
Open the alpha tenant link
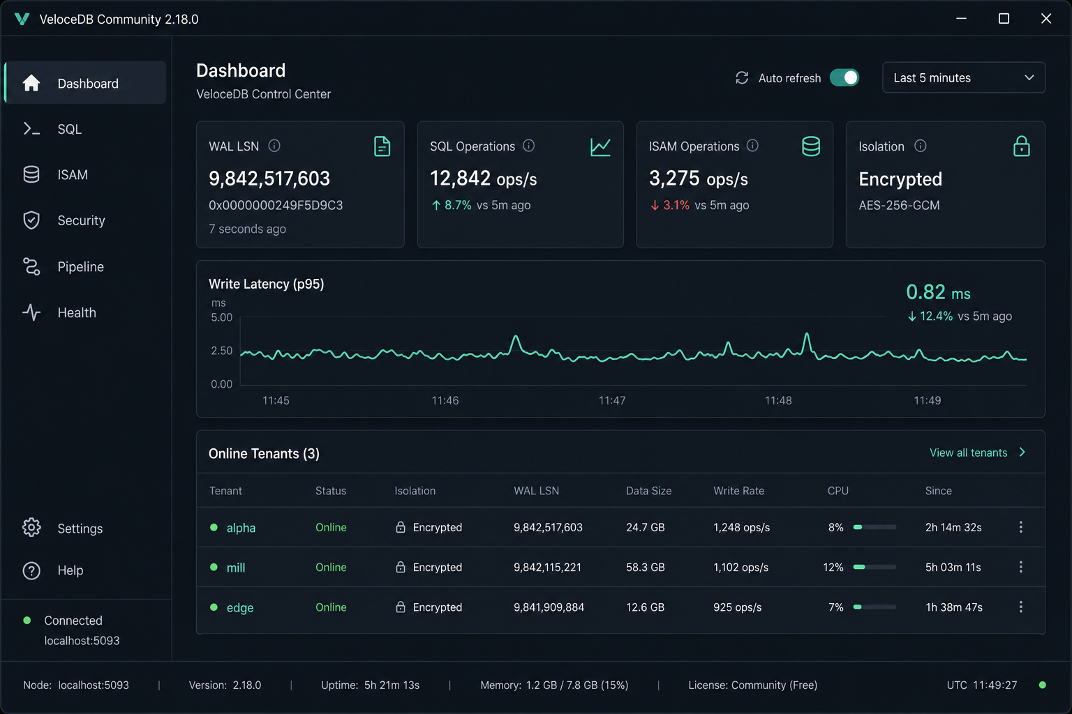[x=241, y=528]
